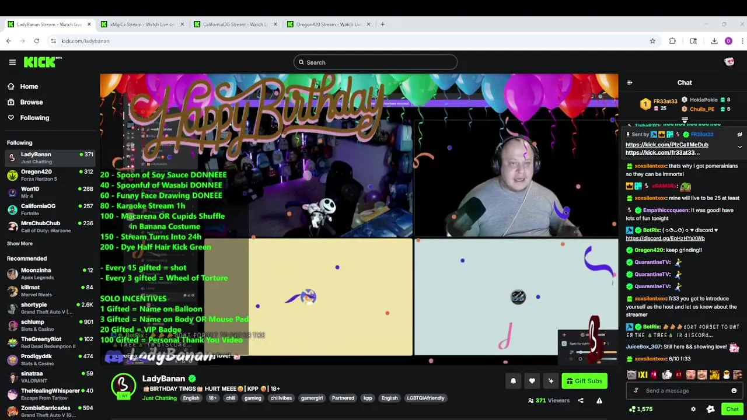747x420 pixels.
Task: Click the chill tag
Action: (x=231, y=398)
